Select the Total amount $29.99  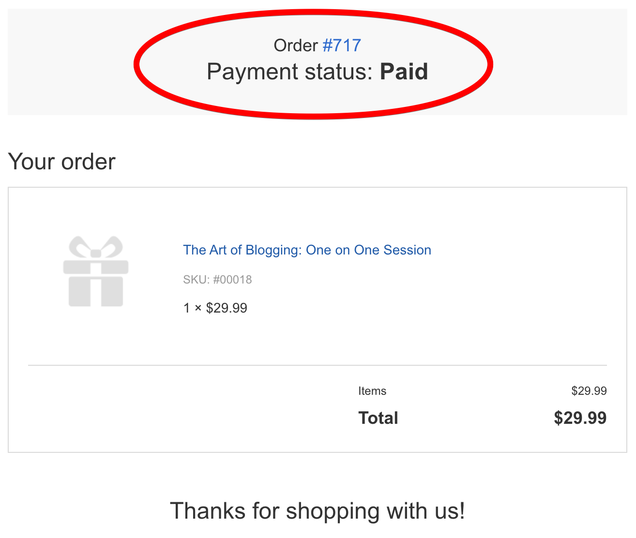[x=580, y=418]
